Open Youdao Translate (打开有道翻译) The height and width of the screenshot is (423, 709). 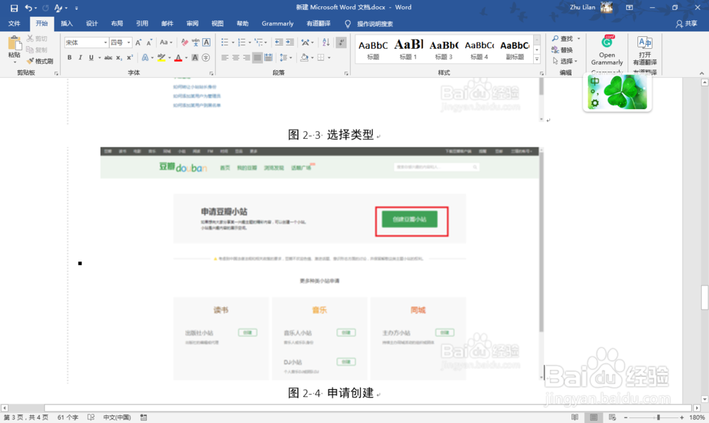pyautogui.click(x=644, y=50)
